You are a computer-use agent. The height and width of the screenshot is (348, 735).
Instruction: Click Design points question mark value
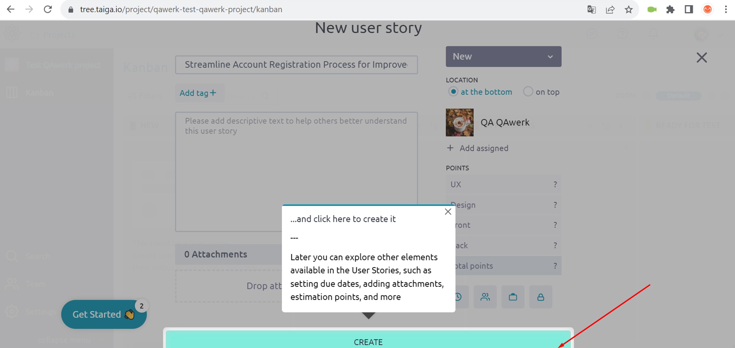(554, 205)
